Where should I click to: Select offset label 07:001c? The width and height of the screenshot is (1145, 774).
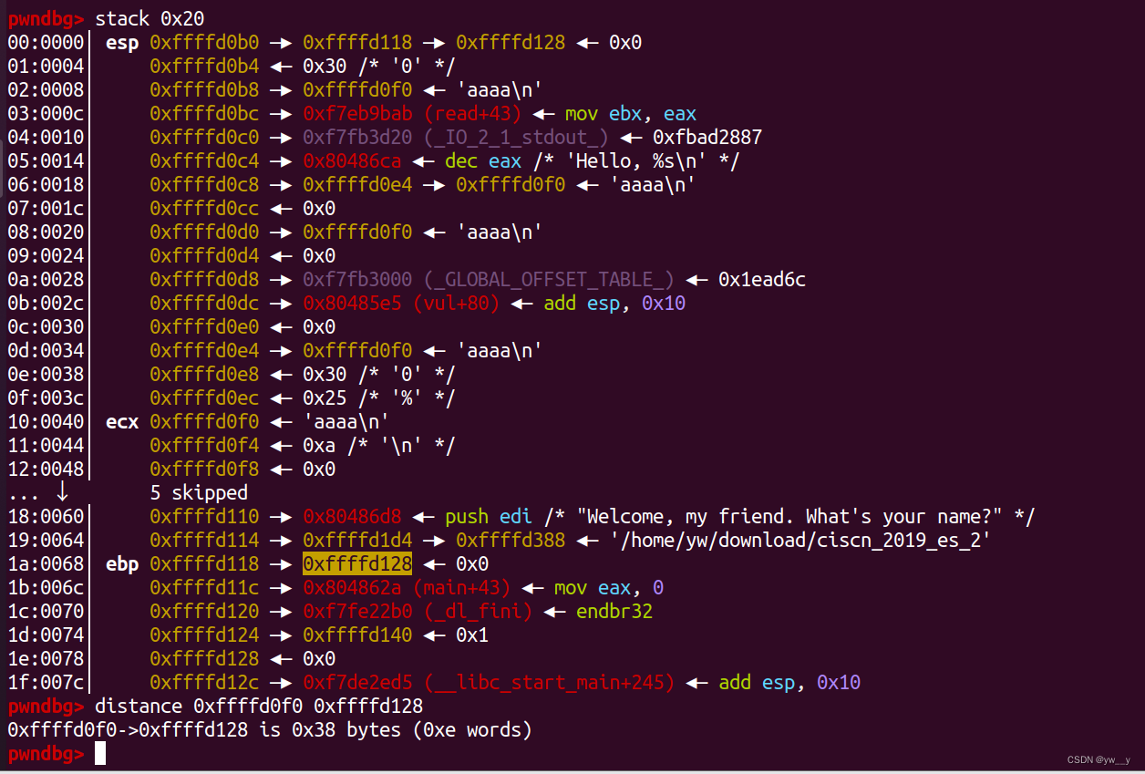[46, 209]
